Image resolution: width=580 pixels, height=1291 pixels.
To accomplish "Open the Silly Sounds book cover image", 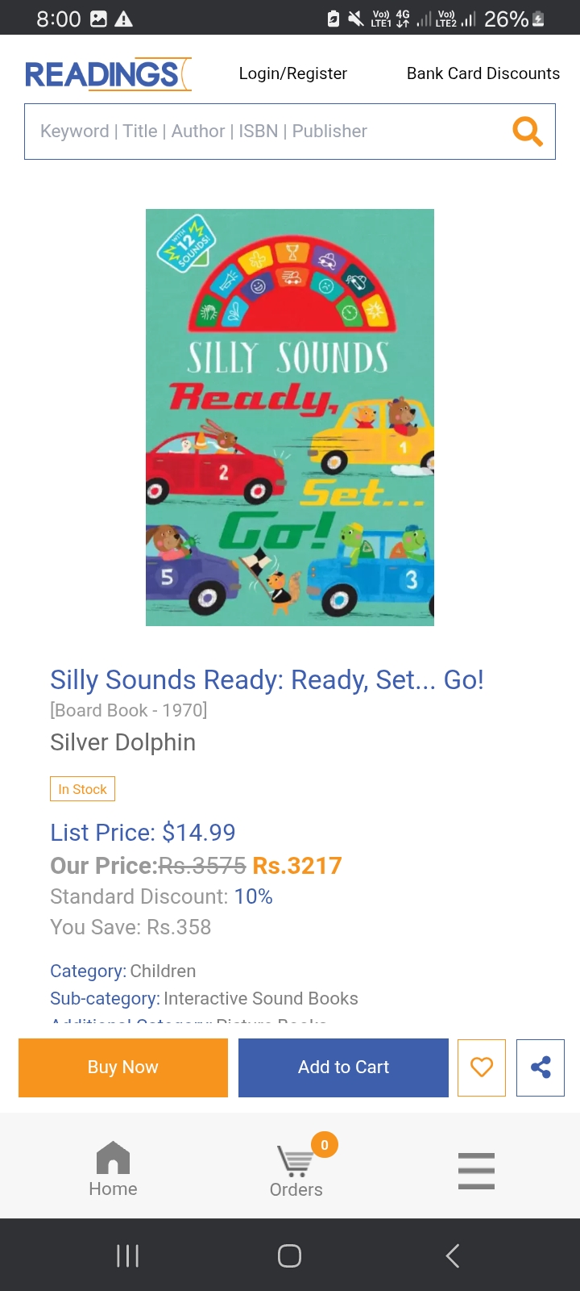I will [x=290, y=417].
